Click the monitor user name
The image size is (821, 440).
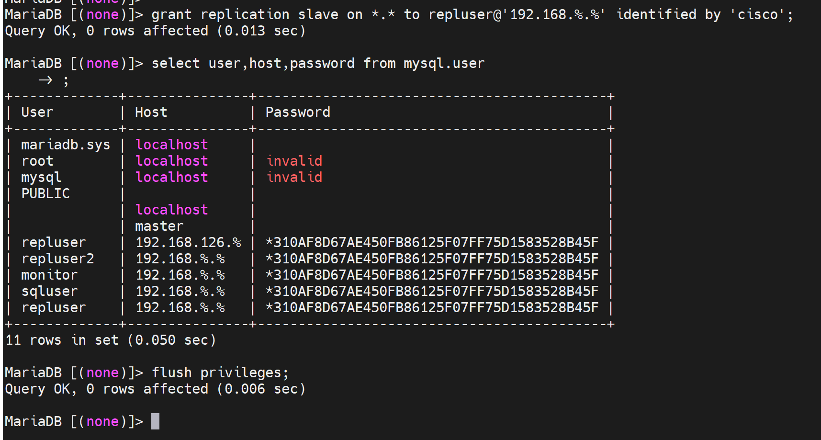pos(49,275)
